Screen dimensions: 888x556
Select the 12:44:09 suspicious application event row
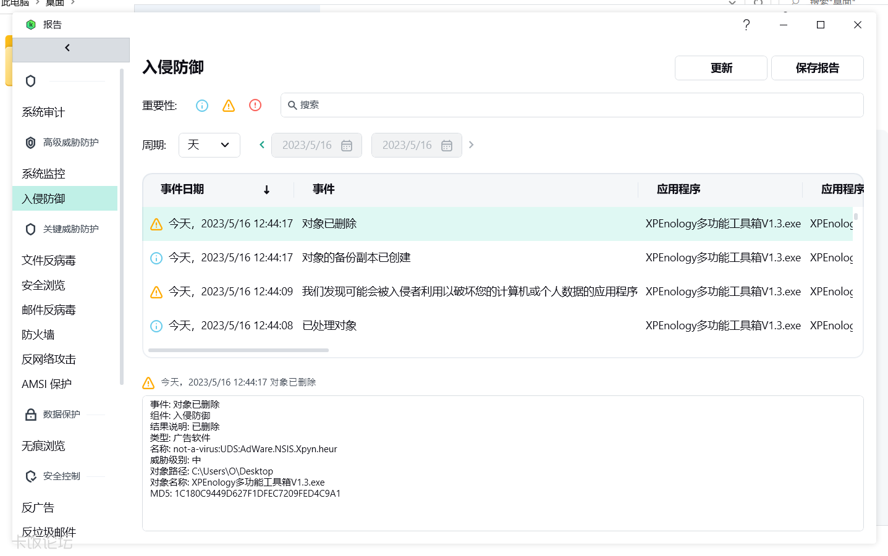point(498,292)
